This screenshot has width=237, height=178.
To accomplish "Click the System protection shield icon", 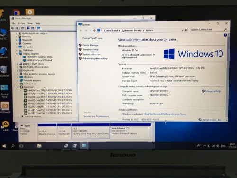I will [x=80, y=54].
